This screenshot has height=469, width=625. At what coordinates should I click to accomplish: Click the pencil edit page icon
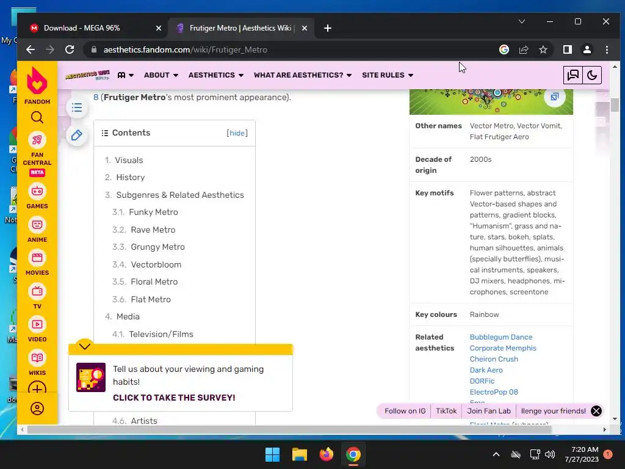click(x=77, y=135)
